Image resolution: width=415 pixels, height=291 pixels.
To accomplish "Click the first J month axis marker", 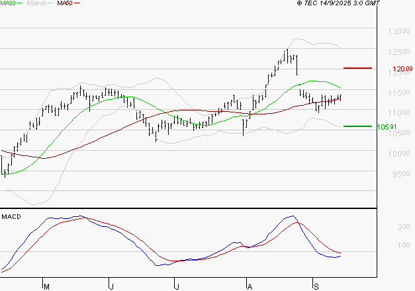I will click(x=111, y=286).
